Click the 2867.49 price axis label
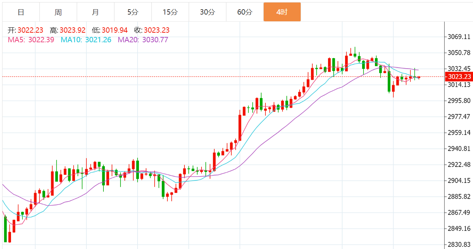Screen dimensions: 473x249 click(x=459, y=212)
